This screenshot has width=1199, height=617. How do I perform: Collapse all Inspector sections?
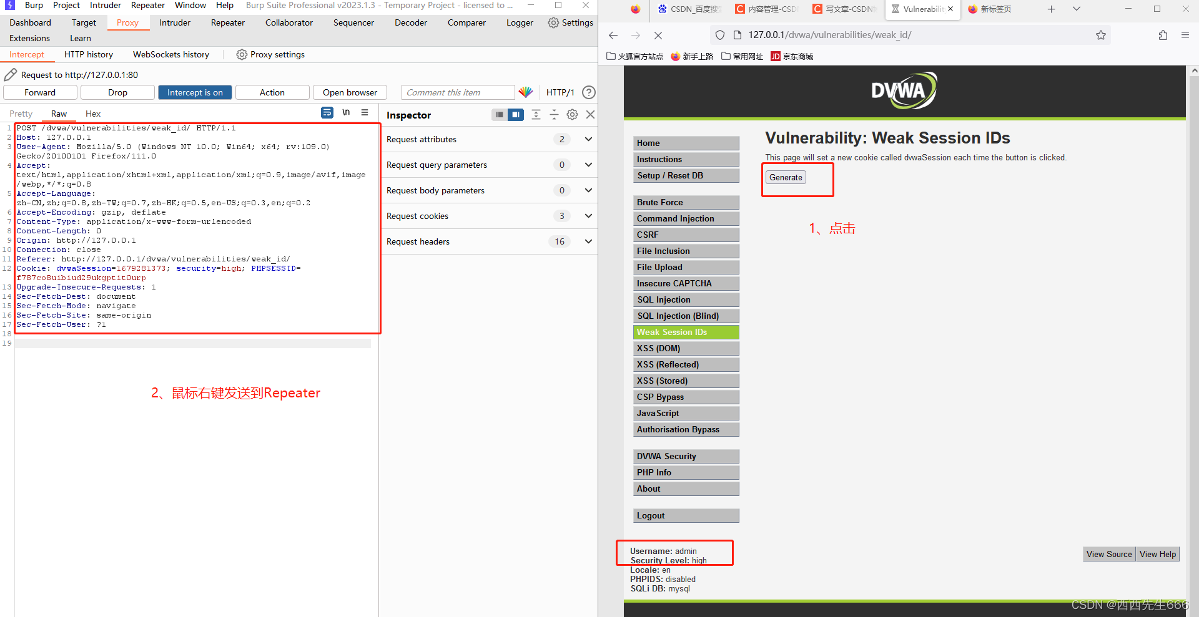point(554,115)
